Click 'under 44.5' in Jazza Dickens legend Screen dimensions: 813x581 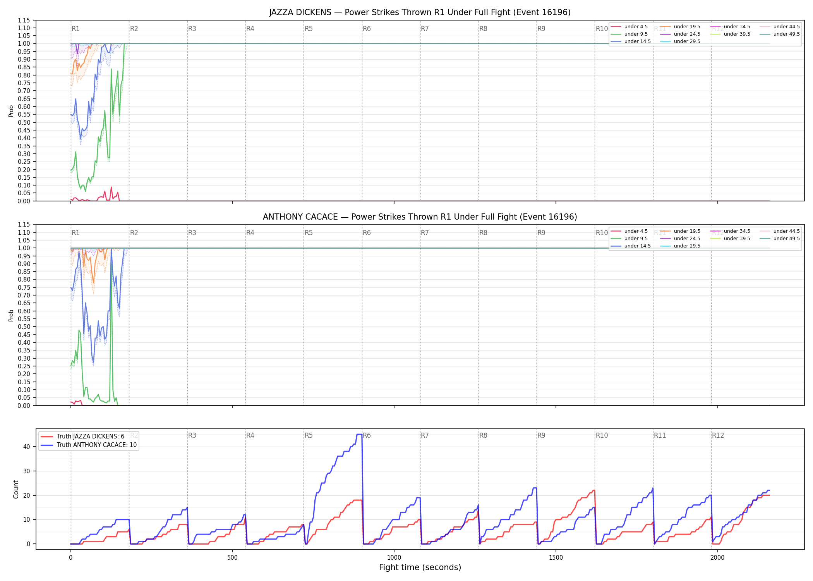787,27
